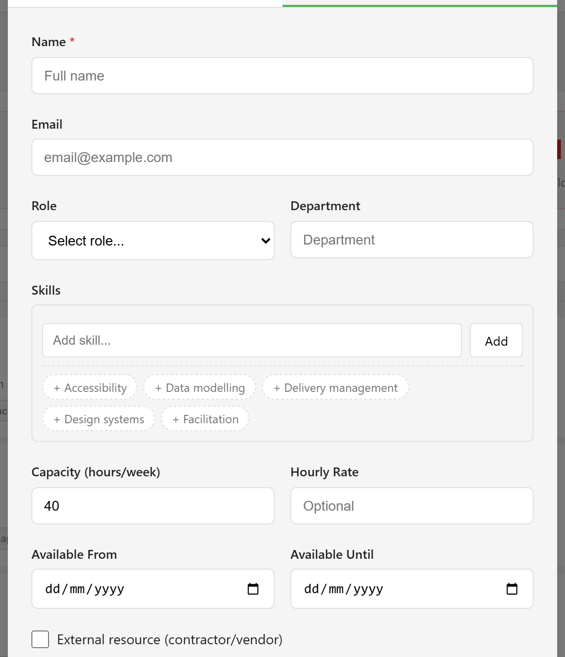This screenshot has height=657, width=565.
Task: Click the Available From date field
Action: pyautogui.click(x=153, y=589)
